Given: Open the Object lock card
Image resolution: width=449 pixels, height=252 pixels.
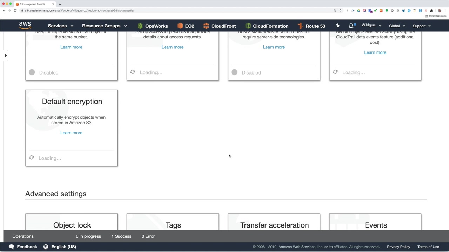Looking at the screenshot, I should pos(72,222).
